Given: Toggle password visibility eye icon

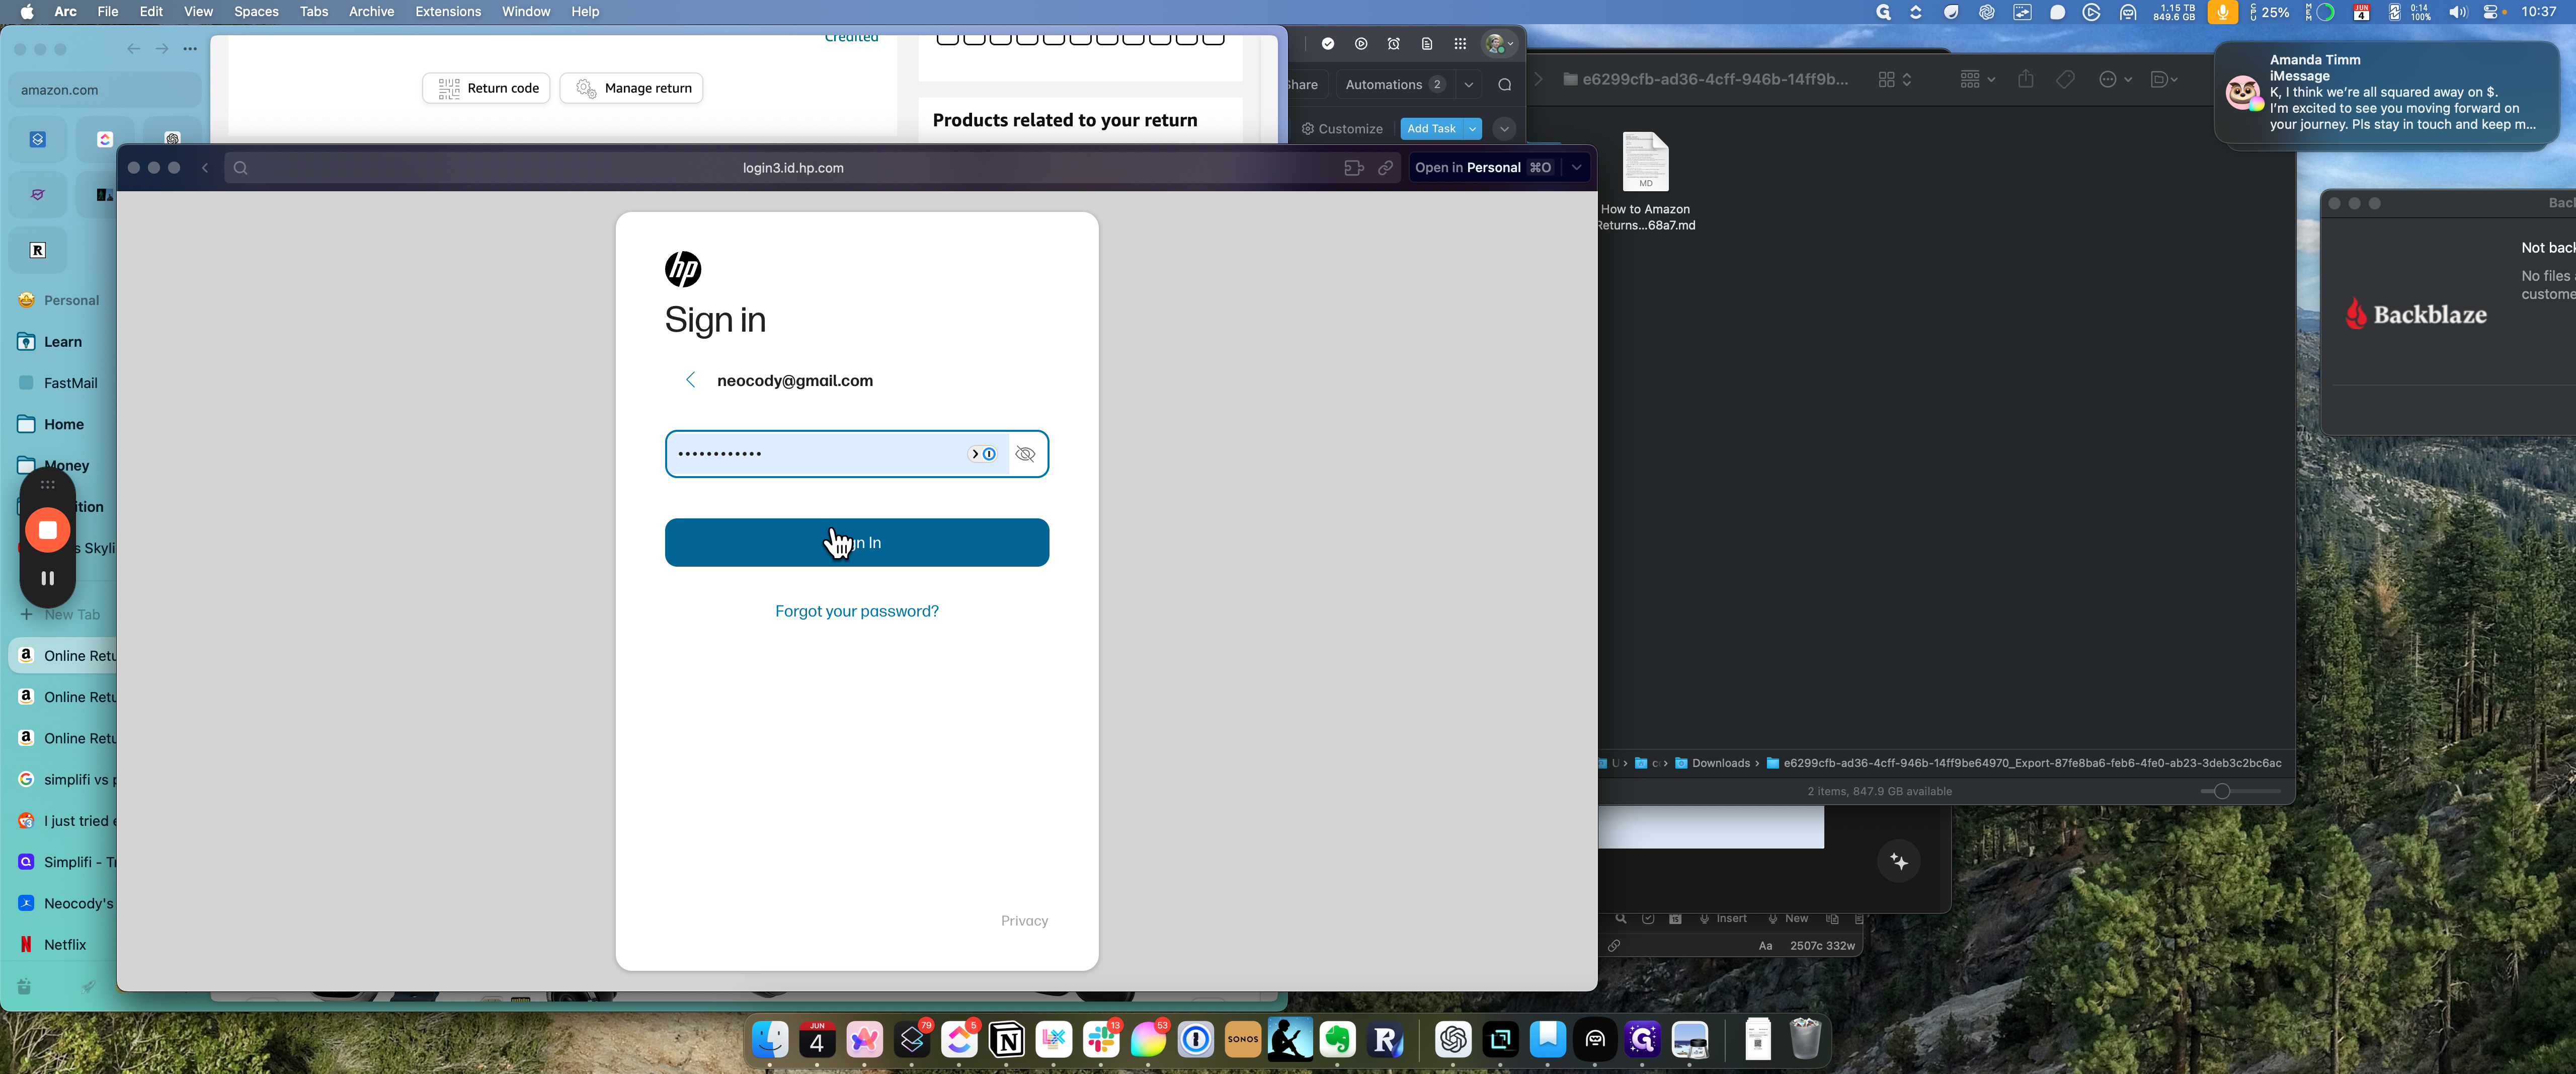Looking at the screenshot, I should point(1025,454).
